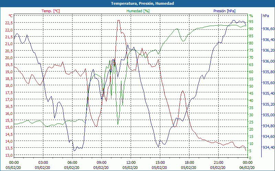
Task: Click pressure axis value '936,00'
Action: click(268, 61)
